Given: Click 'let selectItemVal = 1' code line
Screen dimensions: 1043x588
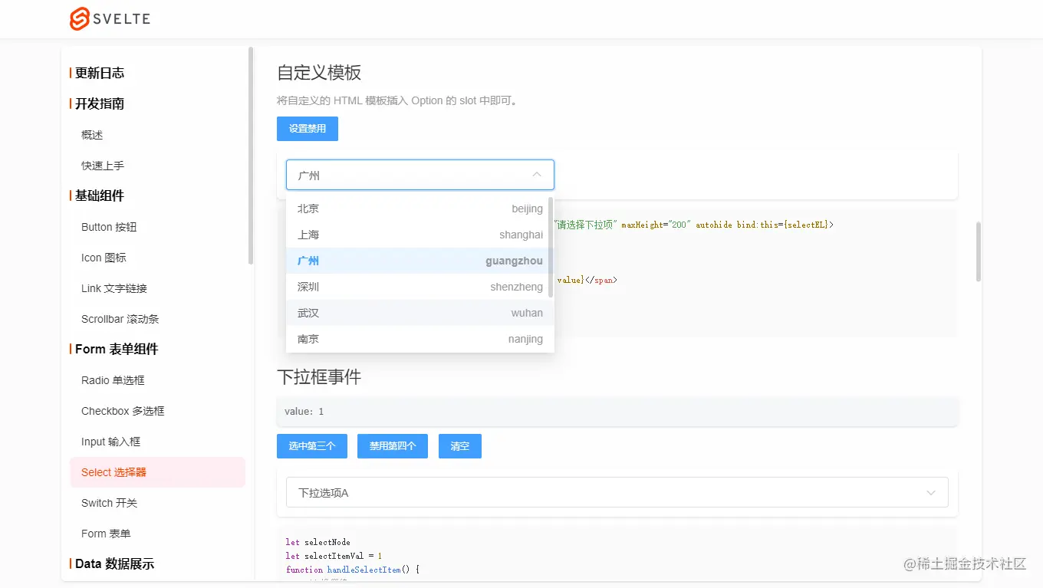Looking at the screenshot, I should click(334, 556).
